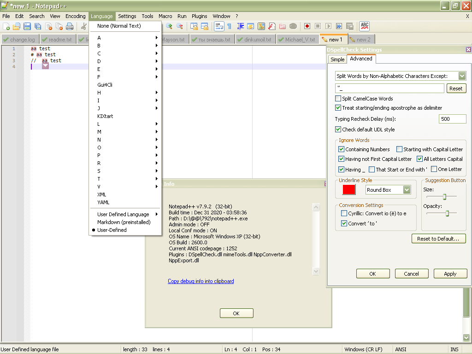Image resolution: width=472 pixels, height=354 pixels.
Task: Click the Typing Recheck Delay input field
Action: (453, 119)
